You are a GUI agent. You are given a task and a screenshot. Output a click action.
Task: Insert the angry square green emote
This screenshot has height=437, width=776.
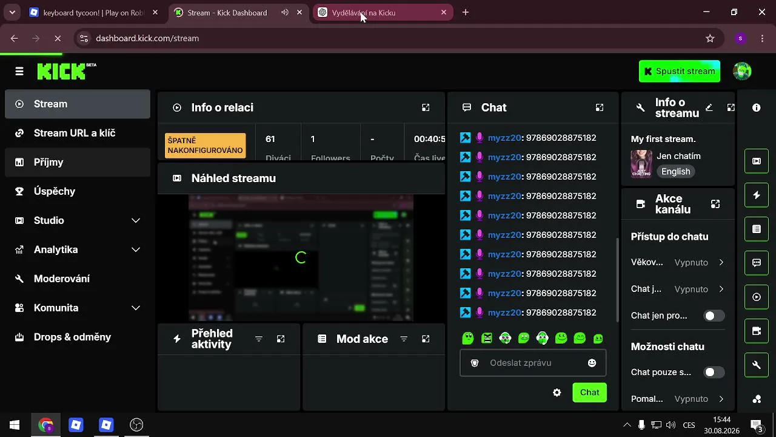click(487, 338)
